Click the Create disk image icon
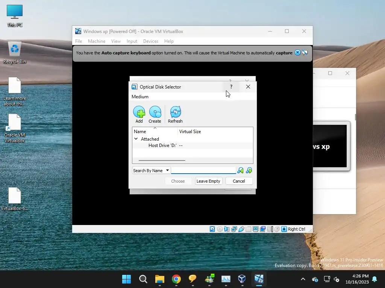The width and height of the screenshot is (385, 288). 155,114
